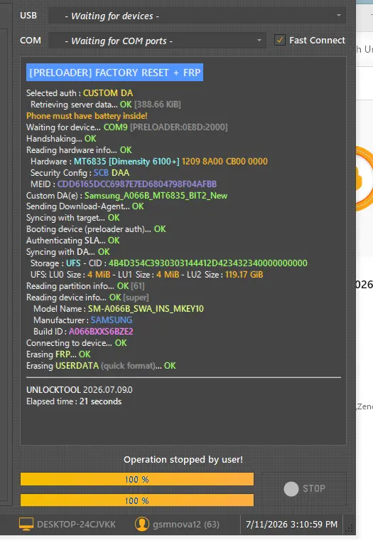
Task: Click the upper 100 % progress bar
Action: (x=137, y=479)
